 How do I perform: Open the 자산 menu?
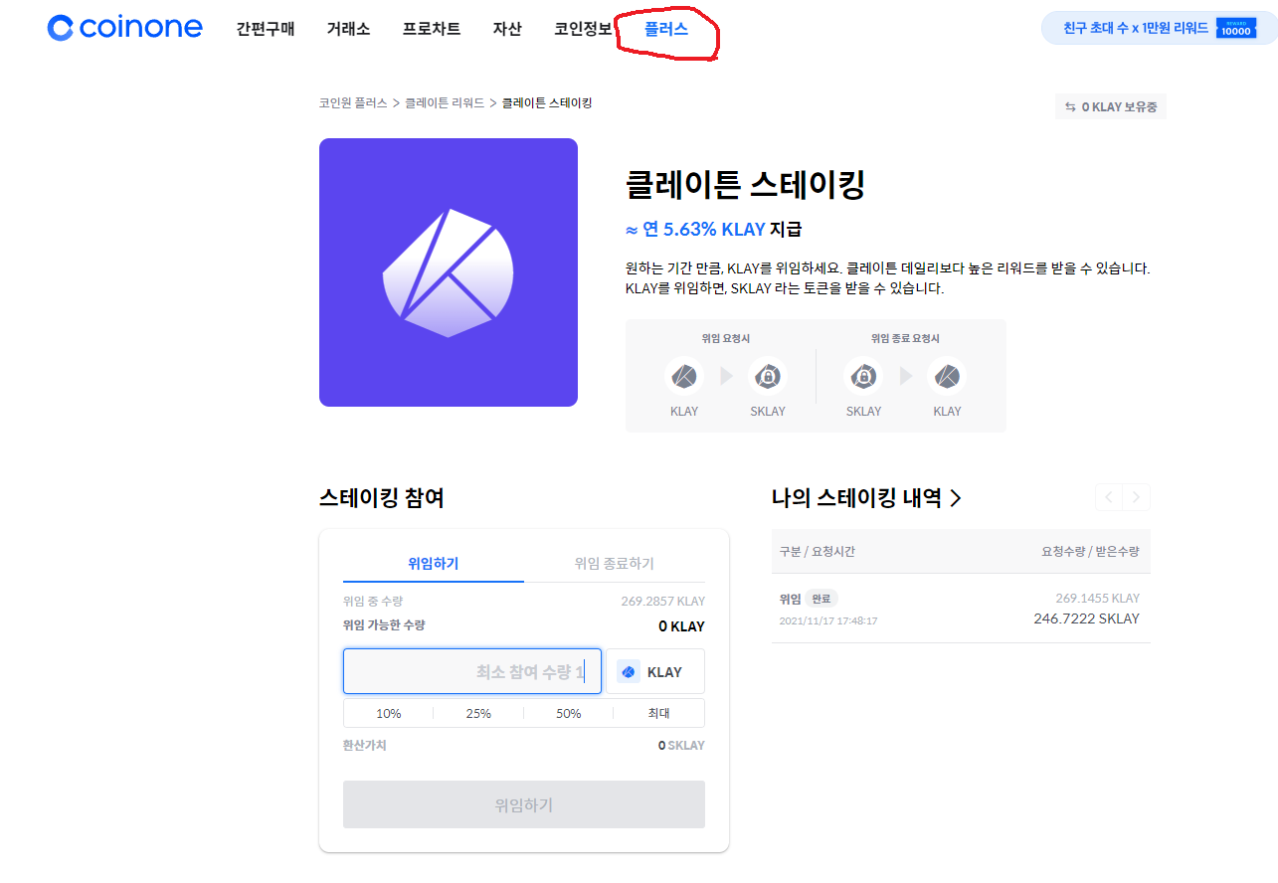pyautogui.click(x=507, y=29)
